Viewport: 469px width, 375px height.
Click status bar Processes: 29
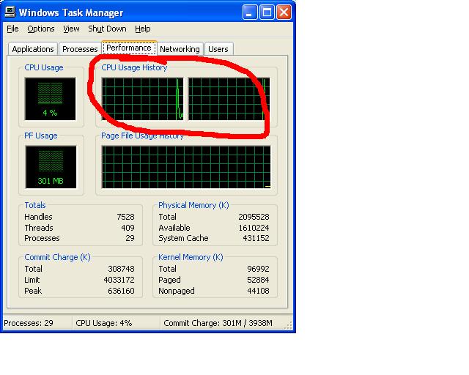29,323
